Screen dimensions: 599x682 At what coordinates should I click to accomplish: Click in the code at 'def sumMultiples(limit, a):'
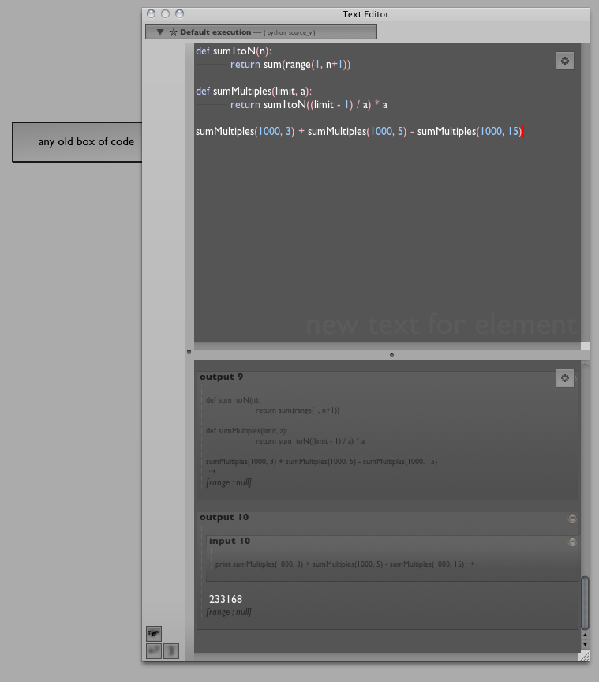coord(253,91)
